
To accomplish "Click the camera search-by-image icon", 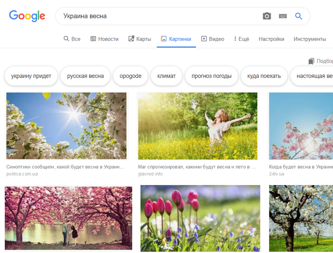I will (x=267, y=16).
